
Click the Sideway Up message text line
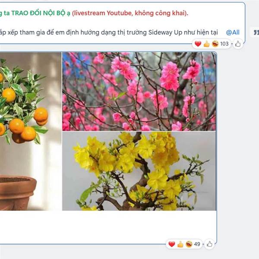[x=109, y=32]
